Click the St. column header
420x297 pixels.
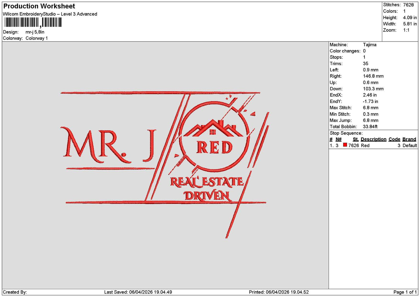pos(356,139)
